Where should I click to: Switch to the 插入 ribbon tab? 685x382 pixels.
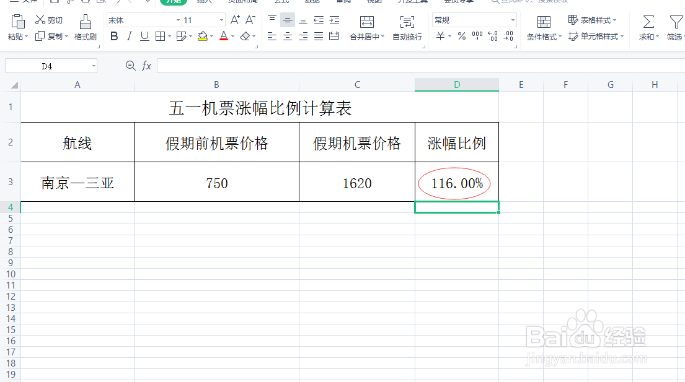pyautogui.click(x=205, y=1)
